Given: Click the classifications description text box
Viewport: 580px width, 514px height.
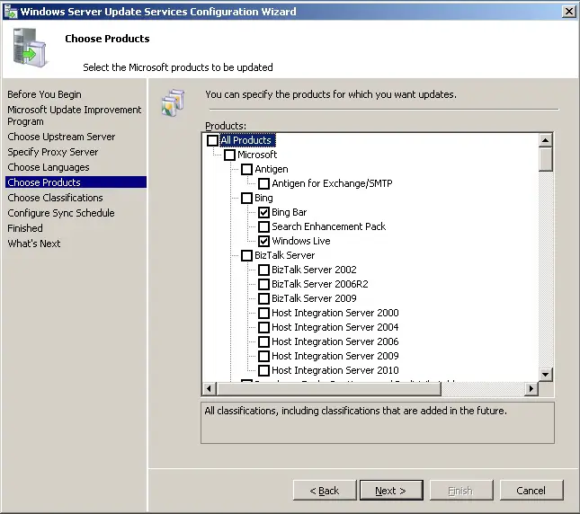Looking at the screenshot, I should point(378,422).
